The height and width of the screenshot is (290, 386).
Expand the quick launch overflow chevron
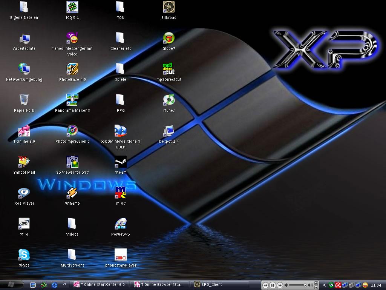coord(64,284)
